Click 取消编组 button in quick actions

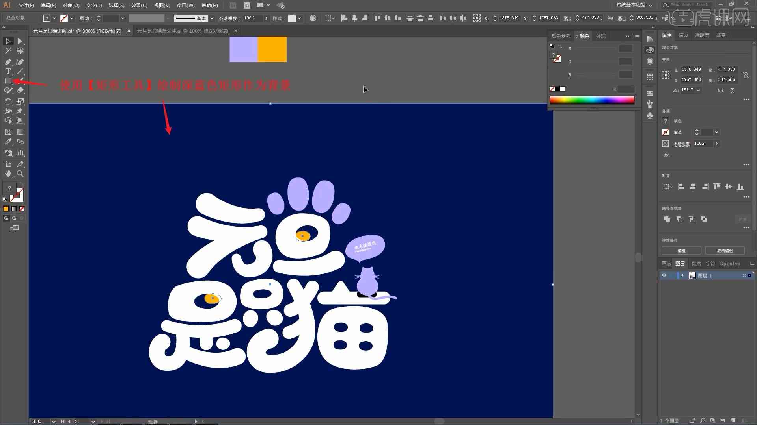[725, 251]
